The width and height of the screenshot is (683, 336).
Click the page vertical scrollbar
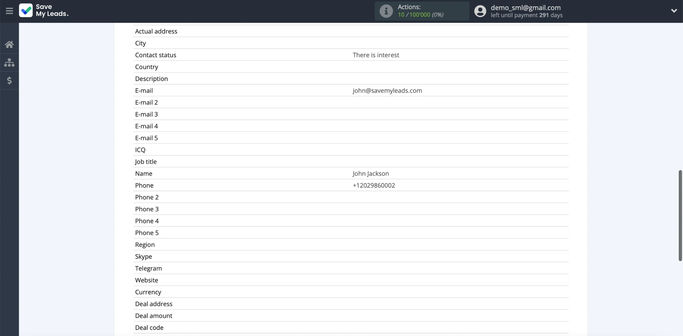point(680,215)
